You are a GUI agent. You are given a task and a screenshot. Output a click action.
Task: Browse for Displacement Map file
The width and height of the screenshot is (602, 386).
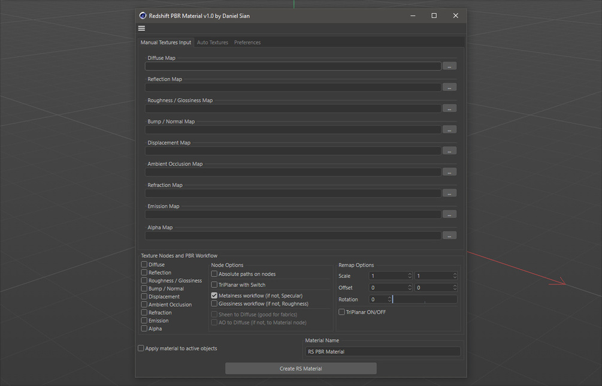pyautogui.click(x=449, y=150)
